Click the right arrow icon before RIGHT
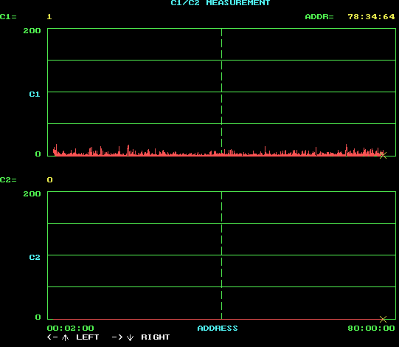This screenshot has width=399, height=347. (117, 337)
